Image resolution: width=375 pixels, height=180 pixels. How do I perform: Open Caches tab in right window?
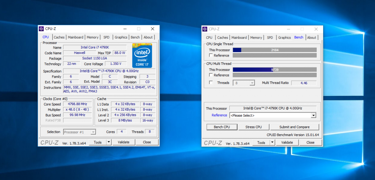(222, 38)
